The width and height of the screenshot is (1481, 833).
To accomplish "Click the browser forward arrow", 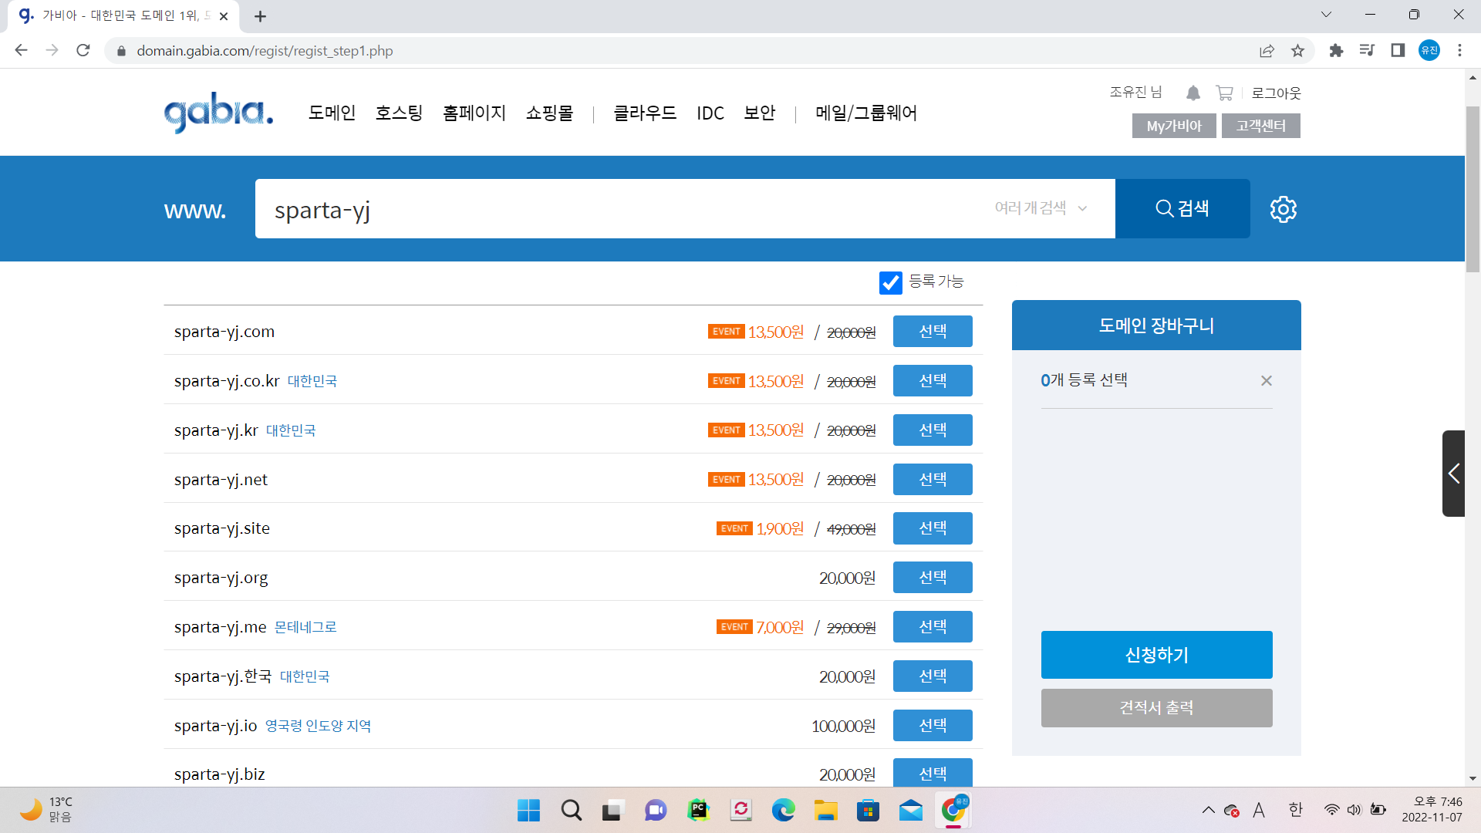I will [x=52, y=51].
